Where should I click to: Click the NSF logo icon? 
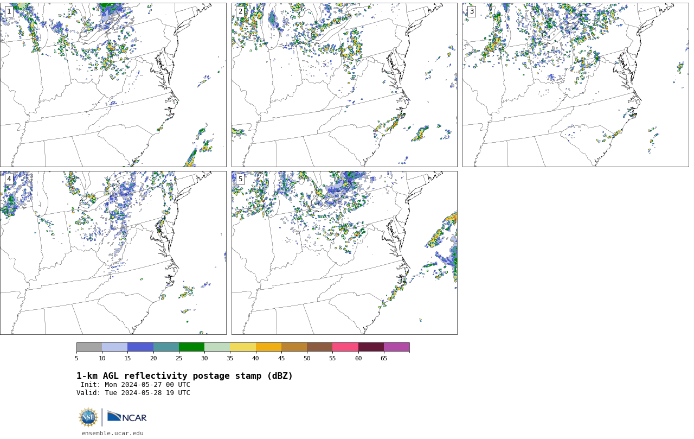[88, 417]
